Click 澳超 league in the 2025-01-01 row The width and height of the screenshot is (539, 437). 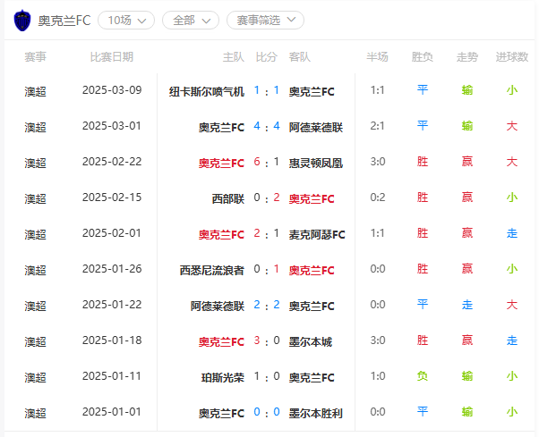coord(35,414)
